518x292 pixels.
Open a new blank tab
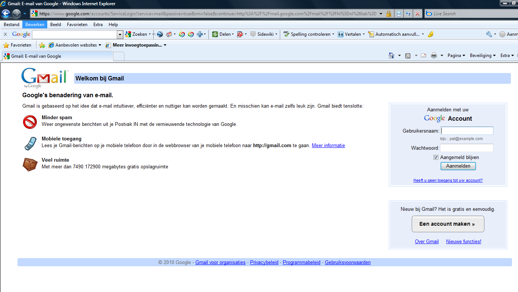[x=119, y=57]
